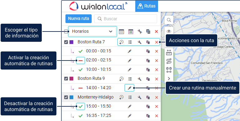Select the ruler distance measuring tool on the map
The height and width of the screenshot is (121, 240).
(x=169, y=52)
